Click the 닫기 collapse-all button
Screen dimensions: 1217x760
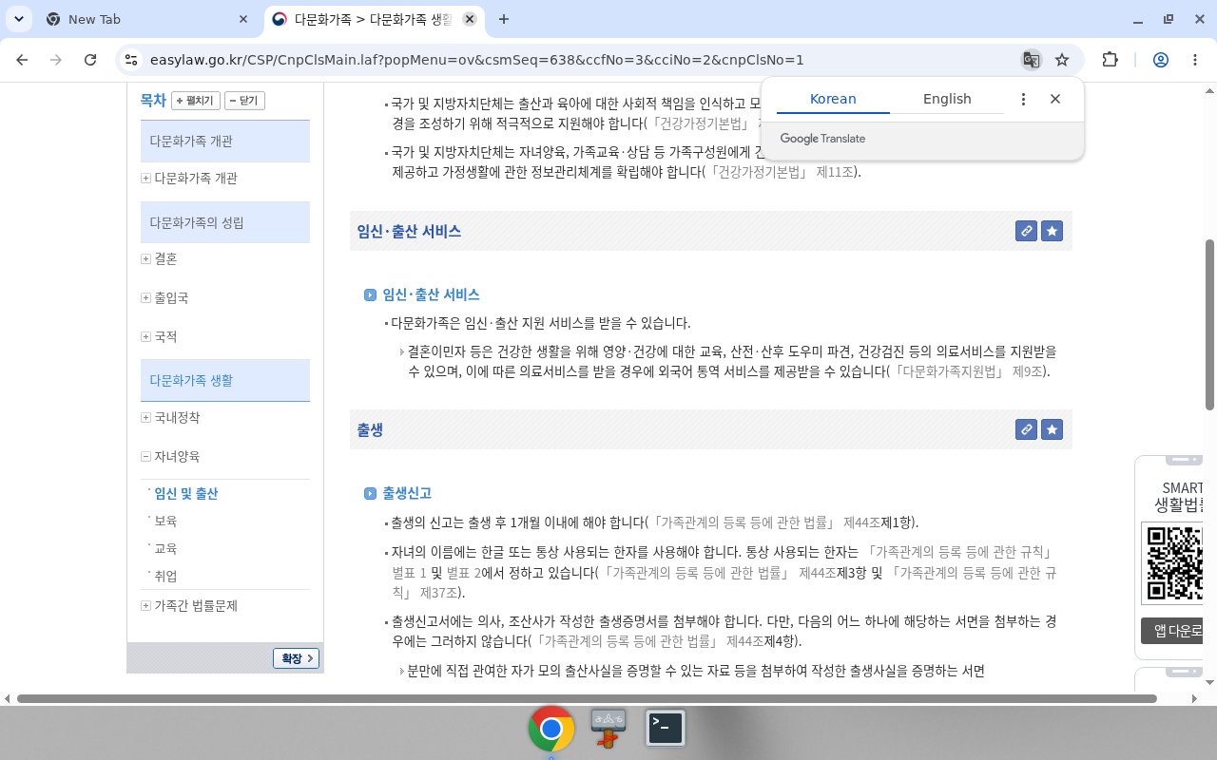point(244,101)
